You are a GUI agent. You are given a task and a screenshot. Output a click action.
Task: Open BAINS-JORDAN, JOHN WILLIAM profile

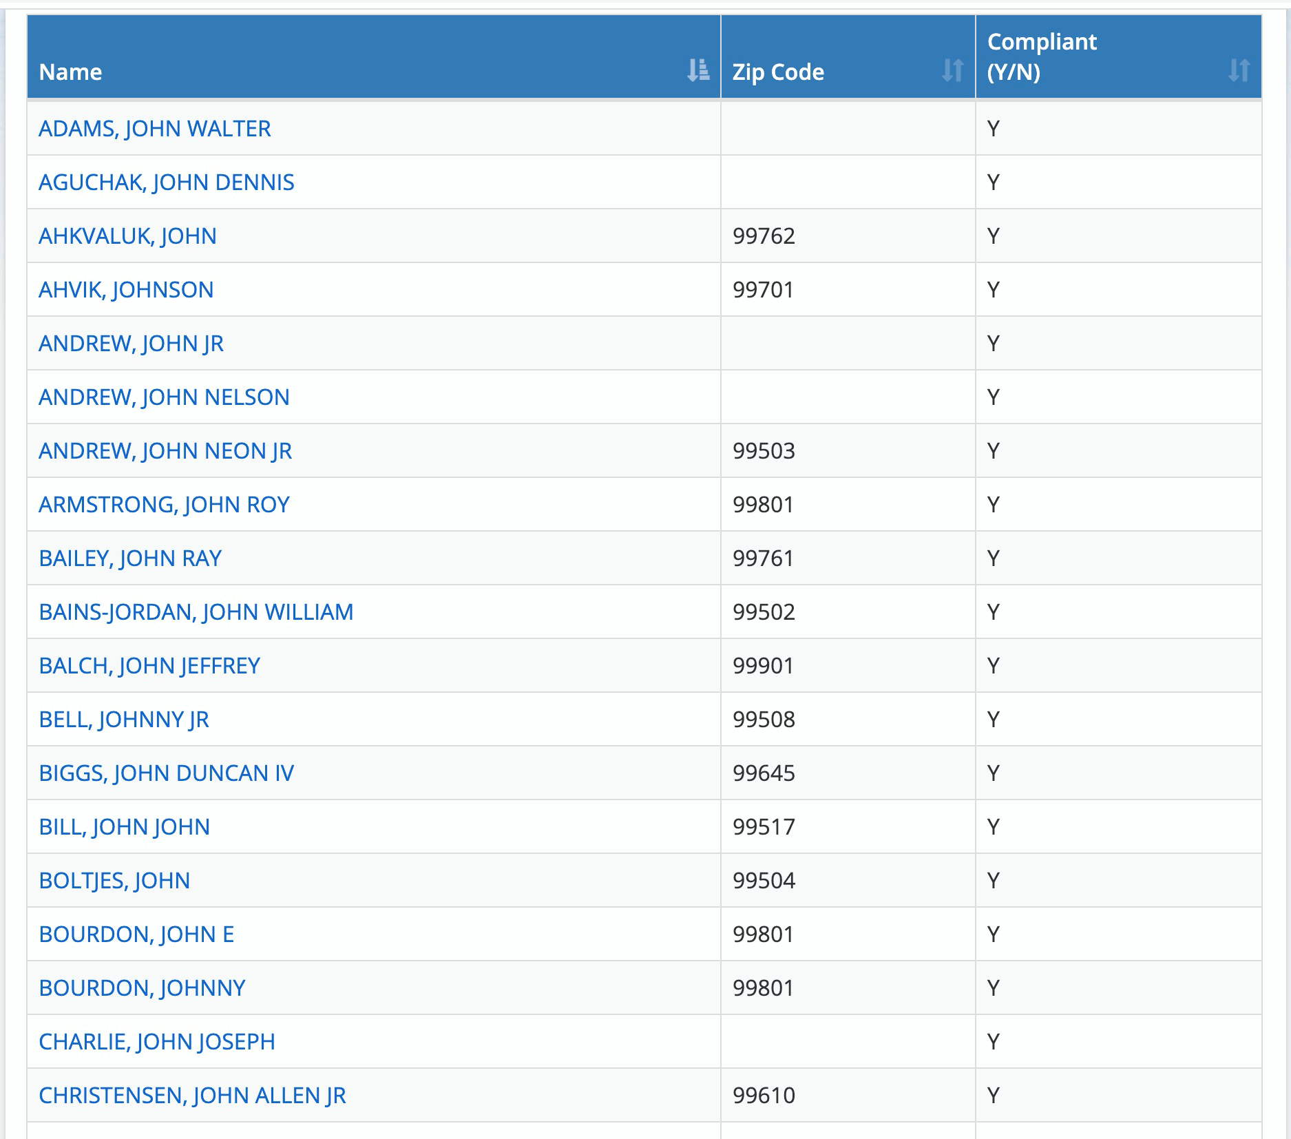click(x=196, y=612)
